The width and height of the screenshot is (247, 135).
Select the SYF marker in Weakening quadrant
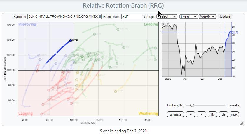click(116, 91)
